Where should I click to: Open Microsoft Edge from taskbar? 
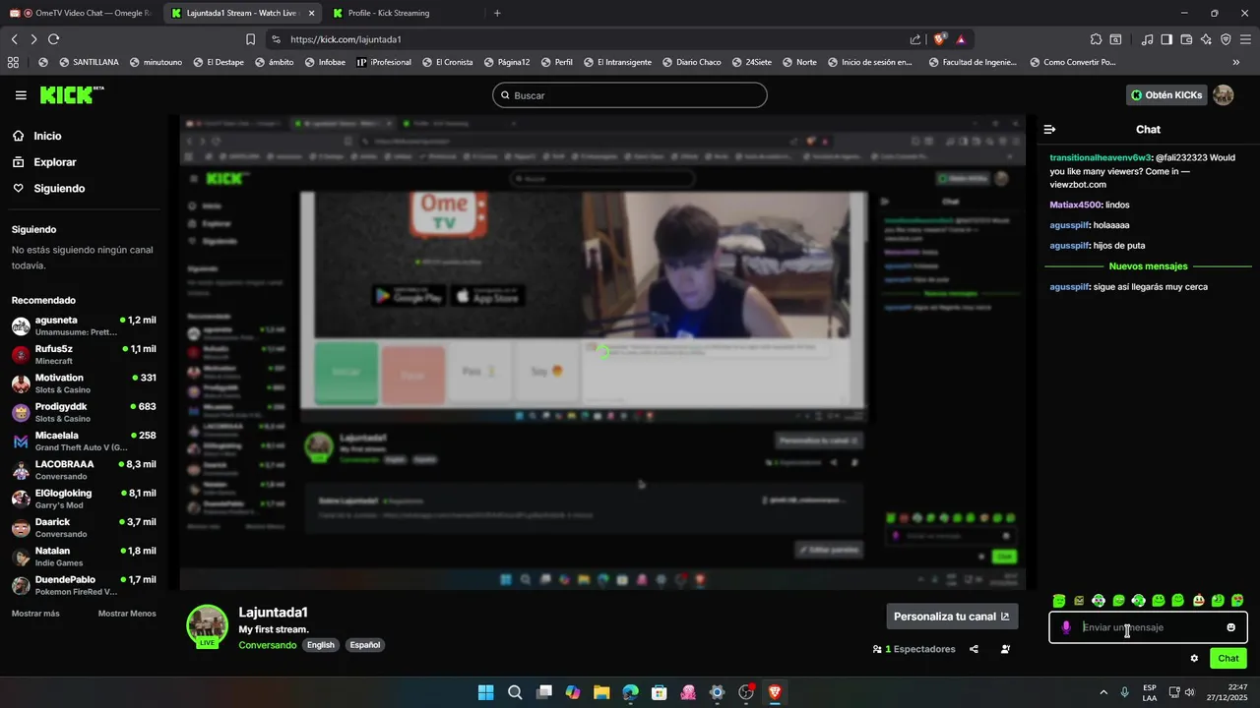pos(630,692)
